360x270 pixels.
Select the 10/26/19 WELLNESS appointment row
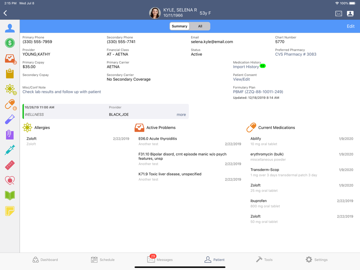[105, 111]
